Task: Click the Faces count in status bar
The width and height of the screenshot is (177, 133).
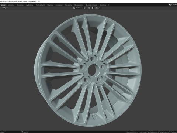Action: [164, 132]
